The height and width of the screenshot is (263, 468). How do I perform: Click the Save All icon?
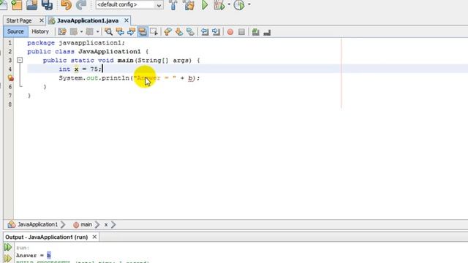pos(47,4)
